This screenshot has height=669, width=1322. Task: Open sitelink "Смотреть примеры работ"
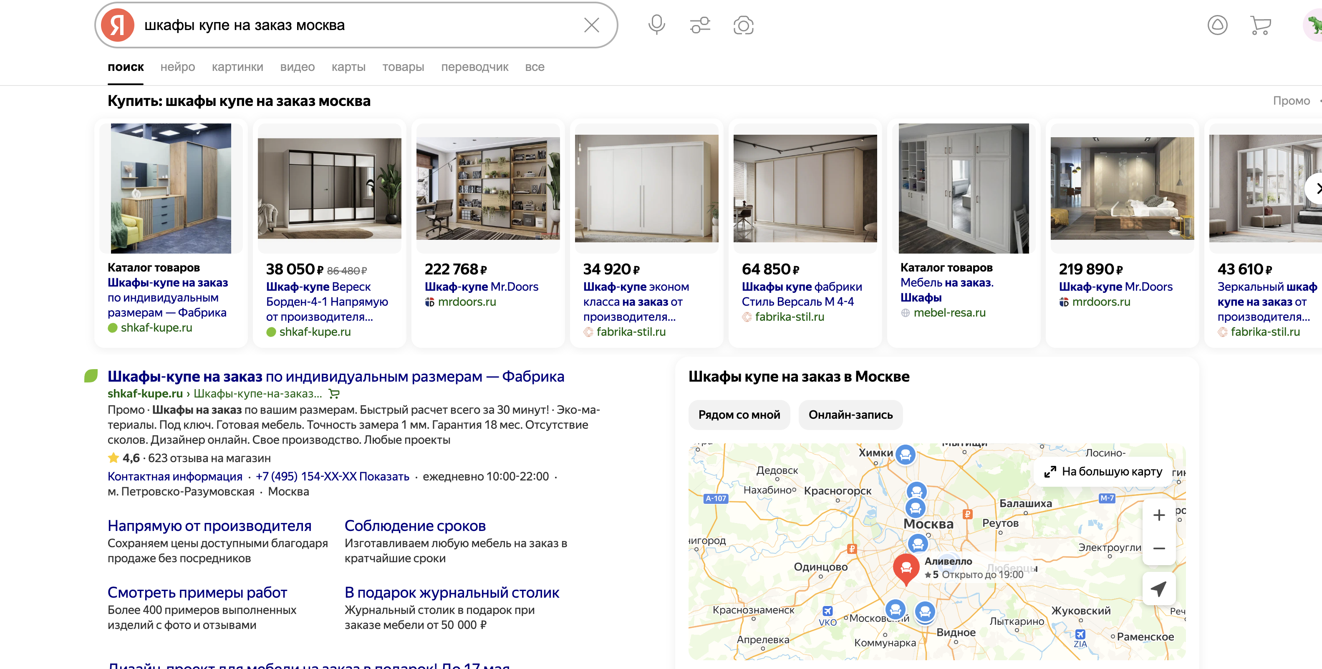[197, 592]
